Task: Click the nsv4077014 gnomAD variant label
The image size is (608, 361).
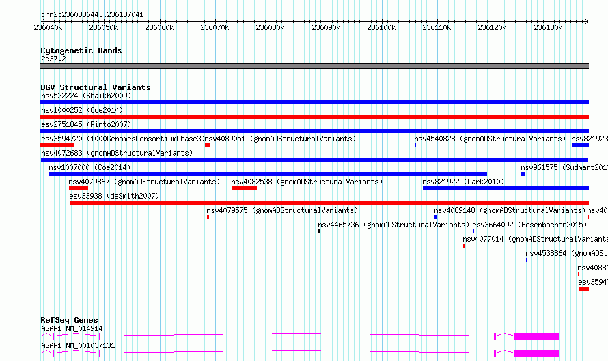Action: click(535, 239)
